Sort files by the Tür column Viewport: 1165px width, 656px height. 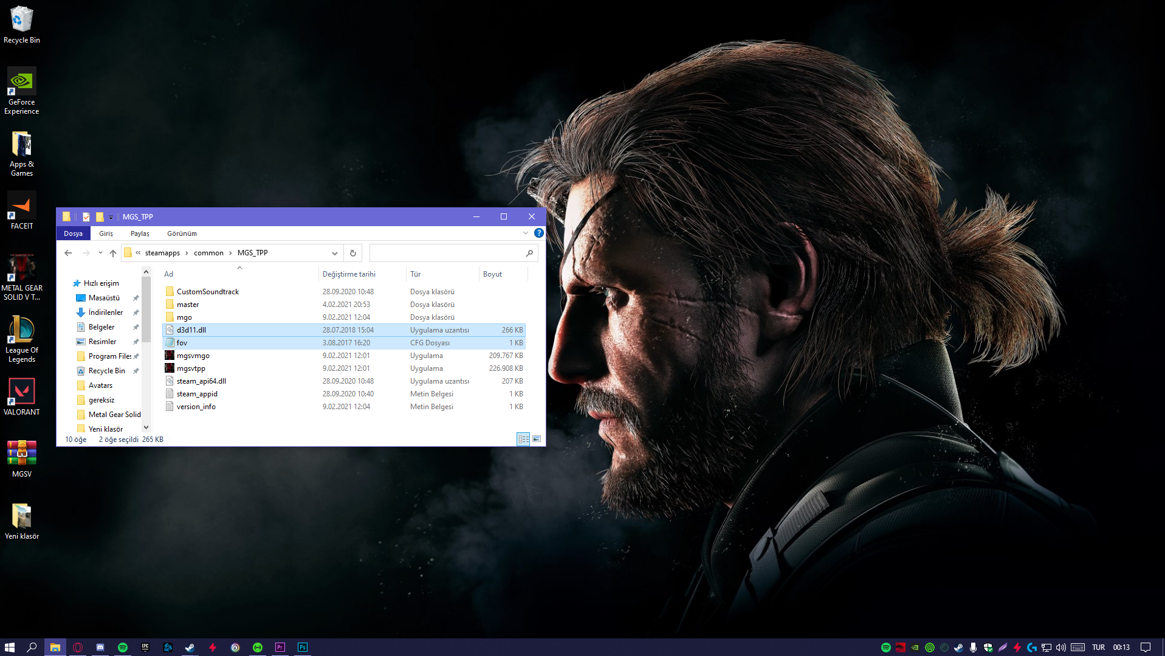coord(442,274)
